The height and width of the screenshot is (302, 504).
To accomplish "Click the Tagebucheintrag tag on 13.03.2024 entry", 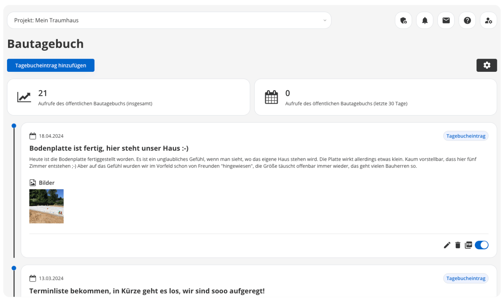I will [466, 278].
